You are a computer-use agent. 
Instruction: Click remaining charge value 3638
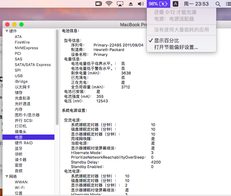point(126,73)
